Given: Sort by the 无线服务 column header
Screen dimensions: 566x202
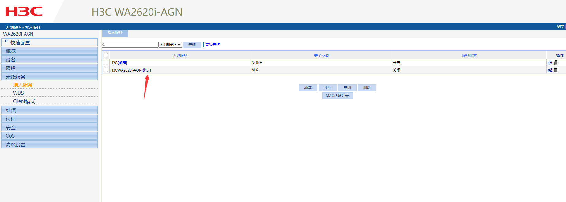Looking at the screenshot, I should click(x=180, y=56).
